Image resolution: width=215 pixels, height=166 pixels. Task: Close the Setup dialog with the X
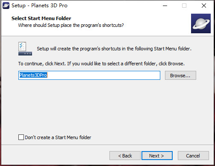coord(204,6)
